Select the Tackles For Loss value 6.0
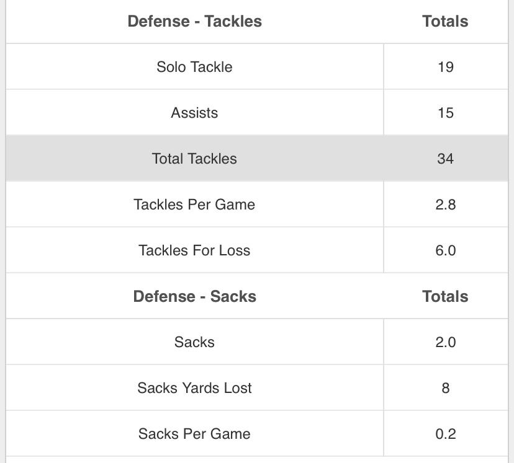514x463 pixels. click(445, 250)
